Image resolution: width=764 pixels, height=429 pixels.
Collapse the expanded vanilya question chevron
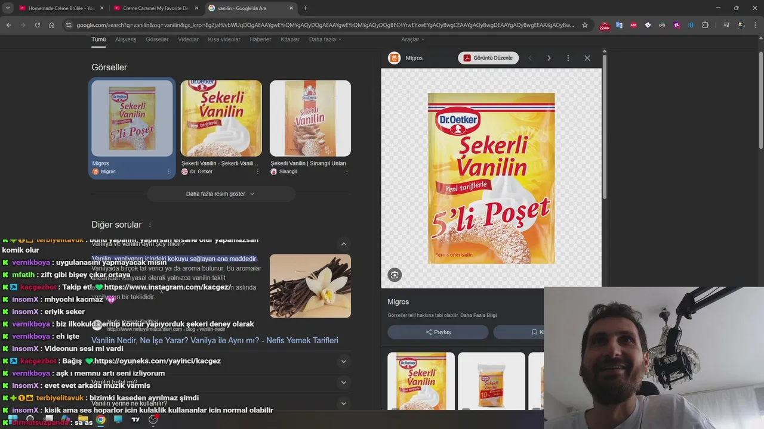[x=344, y=244]
